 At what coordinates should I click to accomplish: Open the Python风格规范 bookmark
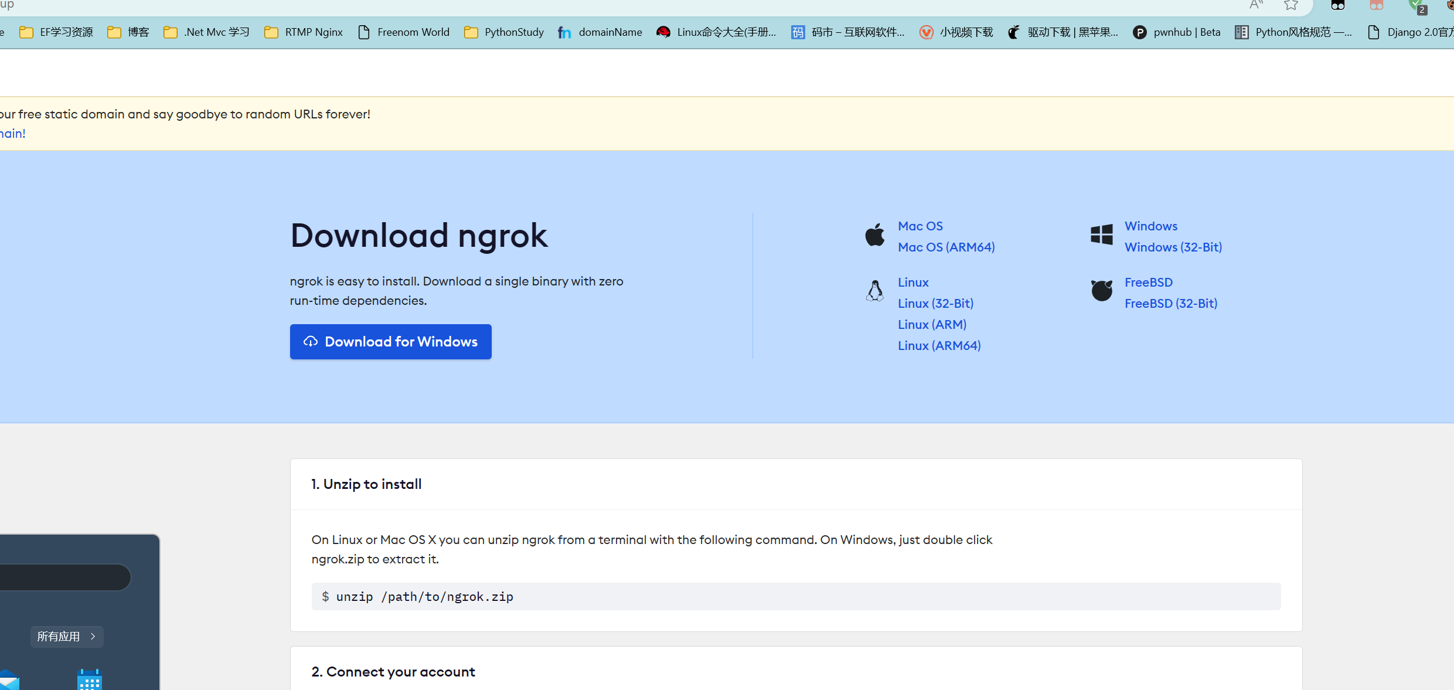click(1293, 32)
